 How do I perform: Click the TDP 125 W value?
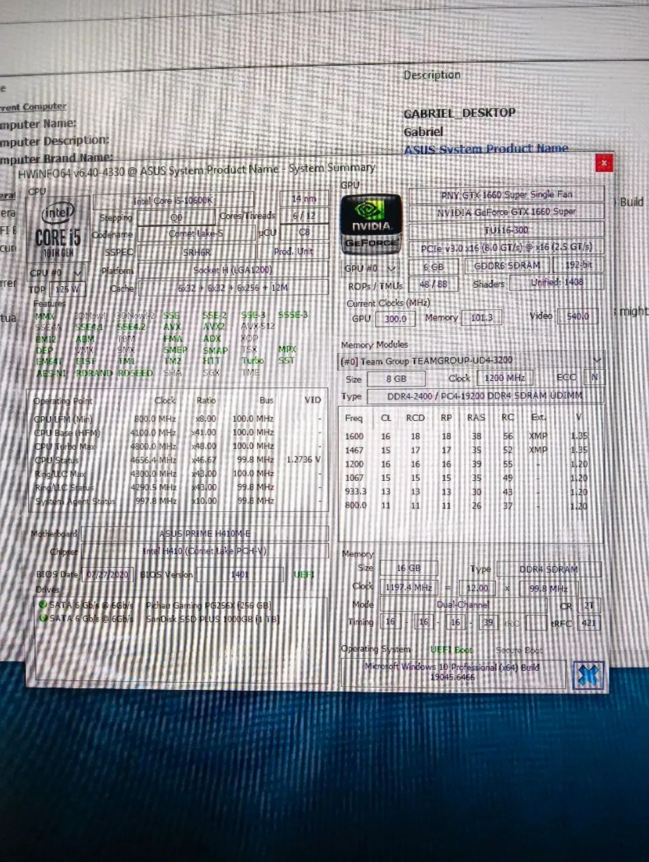[67, 289]
